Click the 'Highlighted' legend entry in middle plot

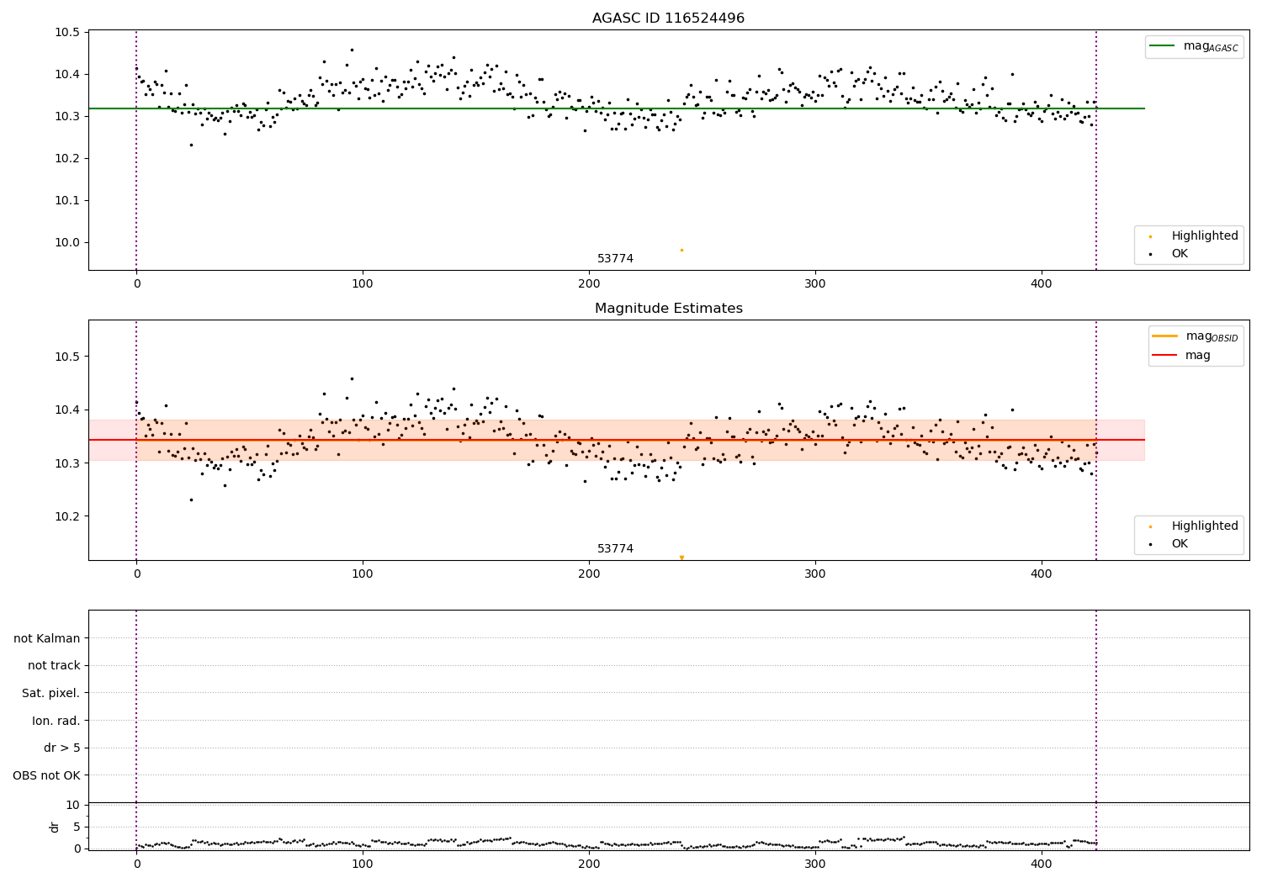1194,526
